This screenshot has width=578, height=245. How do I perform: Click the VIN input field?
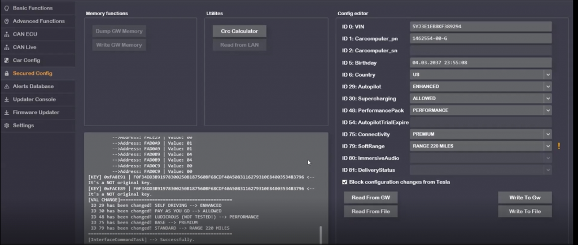pyautogui.click(x=480, y=26)
